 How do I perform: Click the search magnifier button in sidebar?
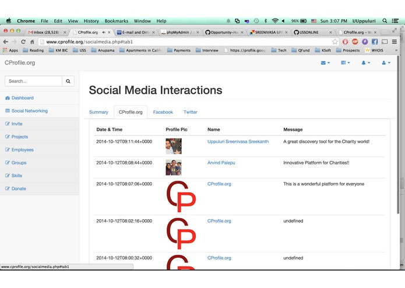click(x=68, y=81)
